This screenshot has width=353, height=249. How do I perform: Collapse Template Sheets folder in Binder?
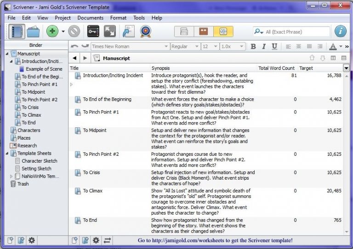coord(7,153)
